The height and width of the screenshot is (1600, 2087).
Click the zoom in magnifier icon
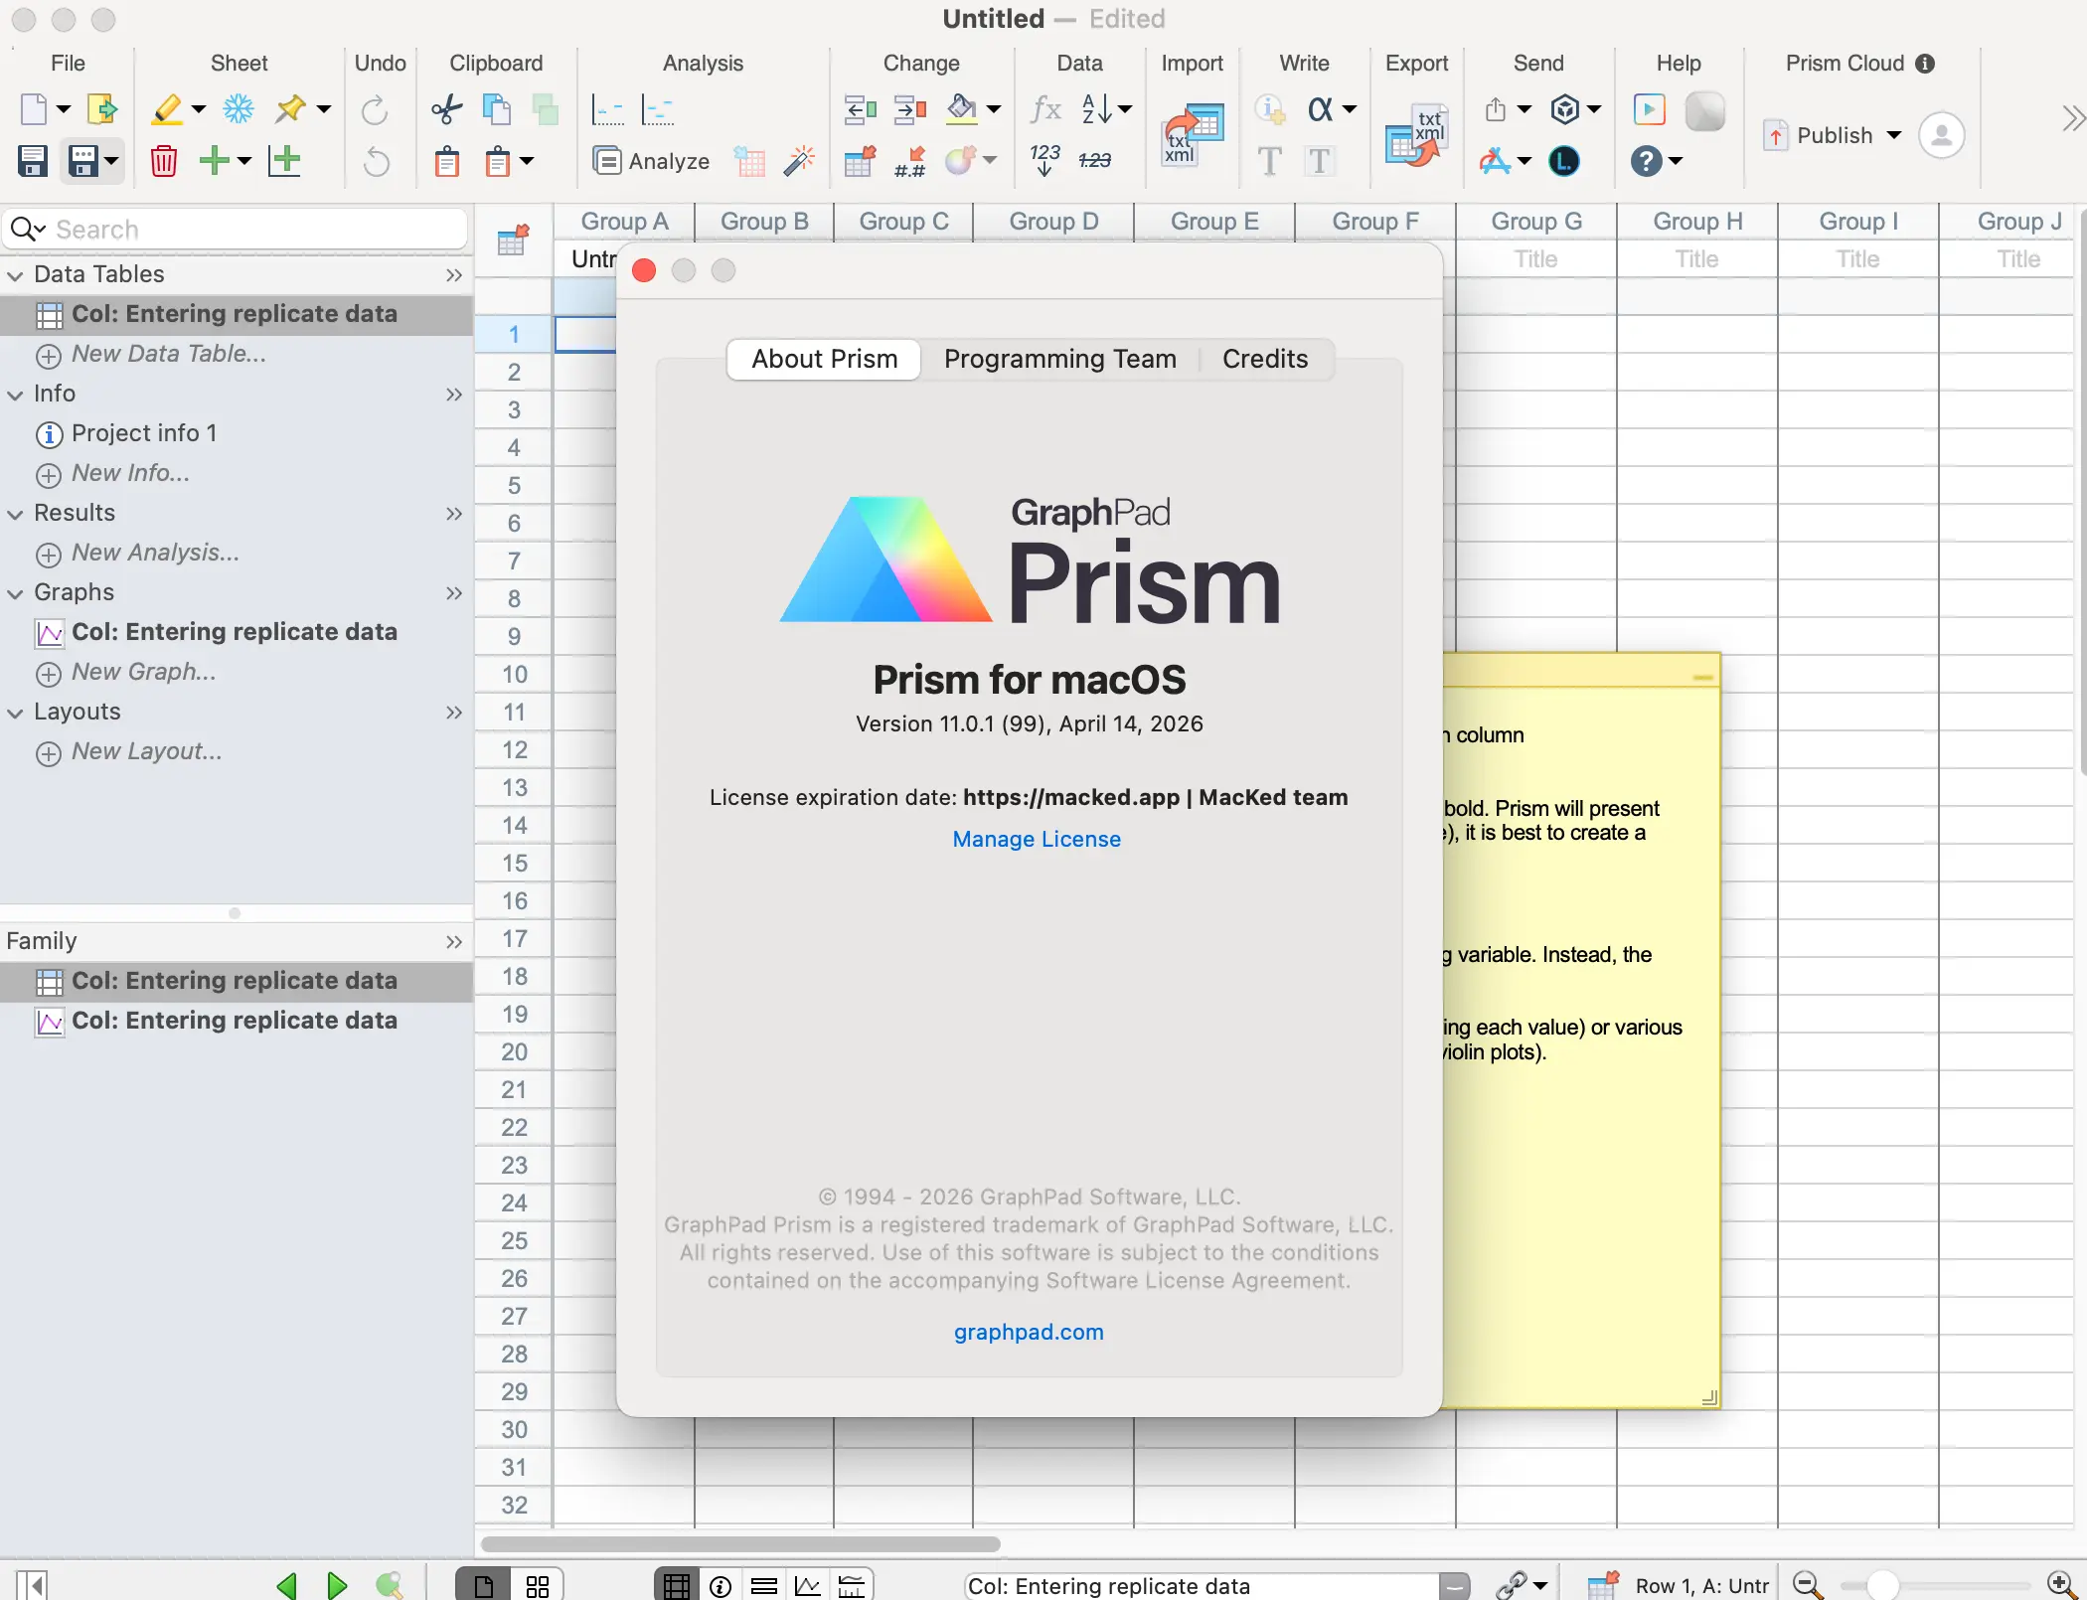coord(2062,1585)
